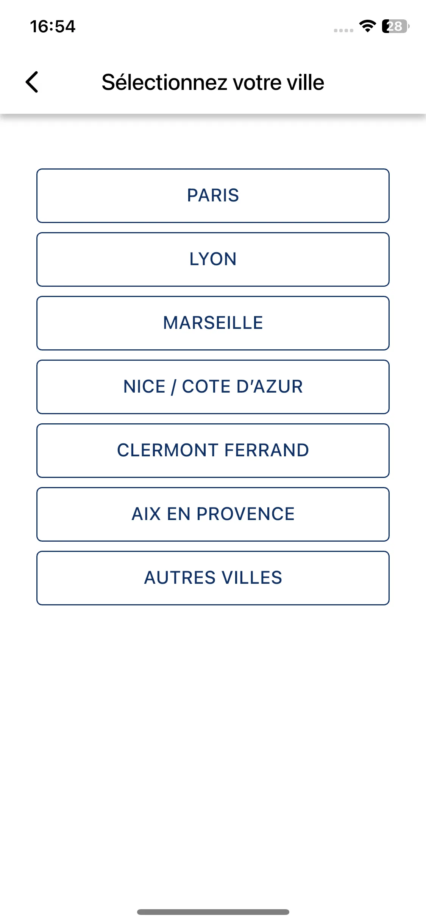Screen dimensions: 426x924
Task: Select the option for other unlisted cities
Action: click(213, 578)
